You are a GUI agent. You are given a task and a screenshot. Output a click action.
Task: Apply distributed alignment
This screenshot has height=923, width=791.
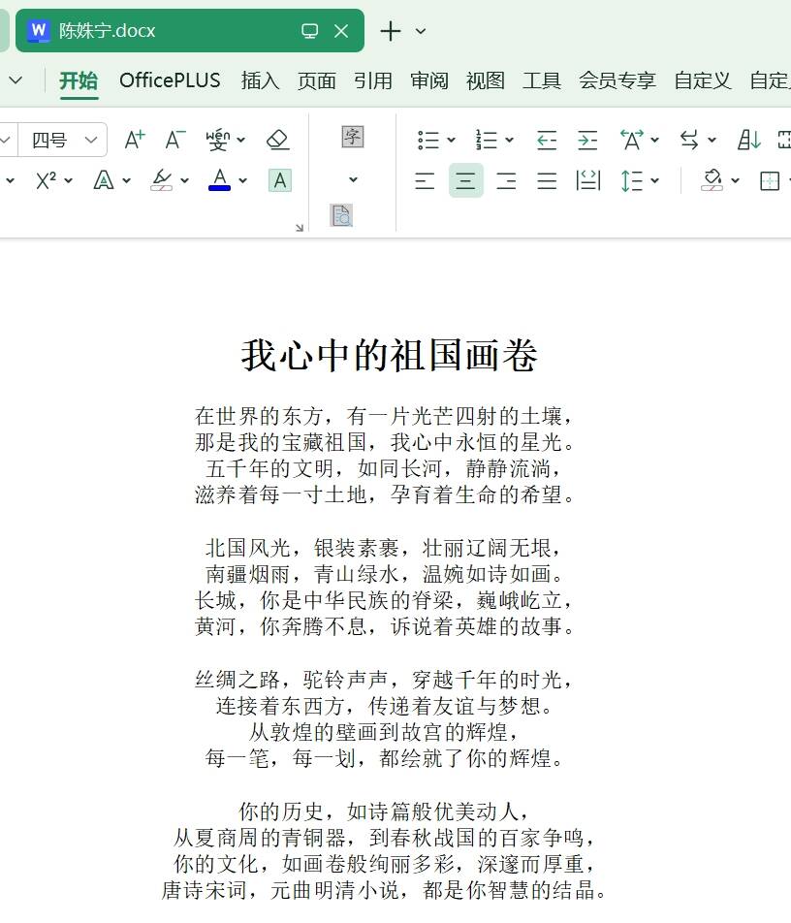587,180
